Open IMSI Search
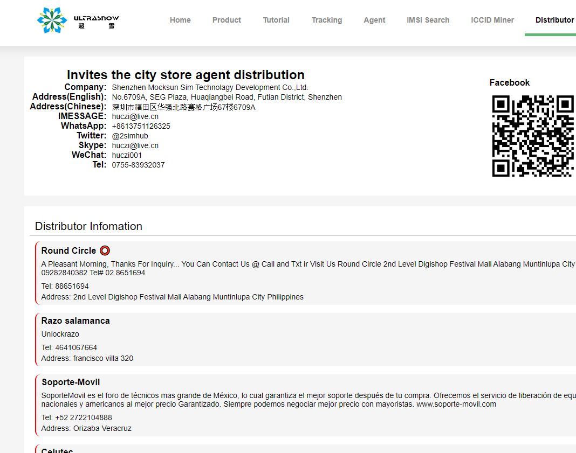The image size is (576, 453). tap(428, 20)
